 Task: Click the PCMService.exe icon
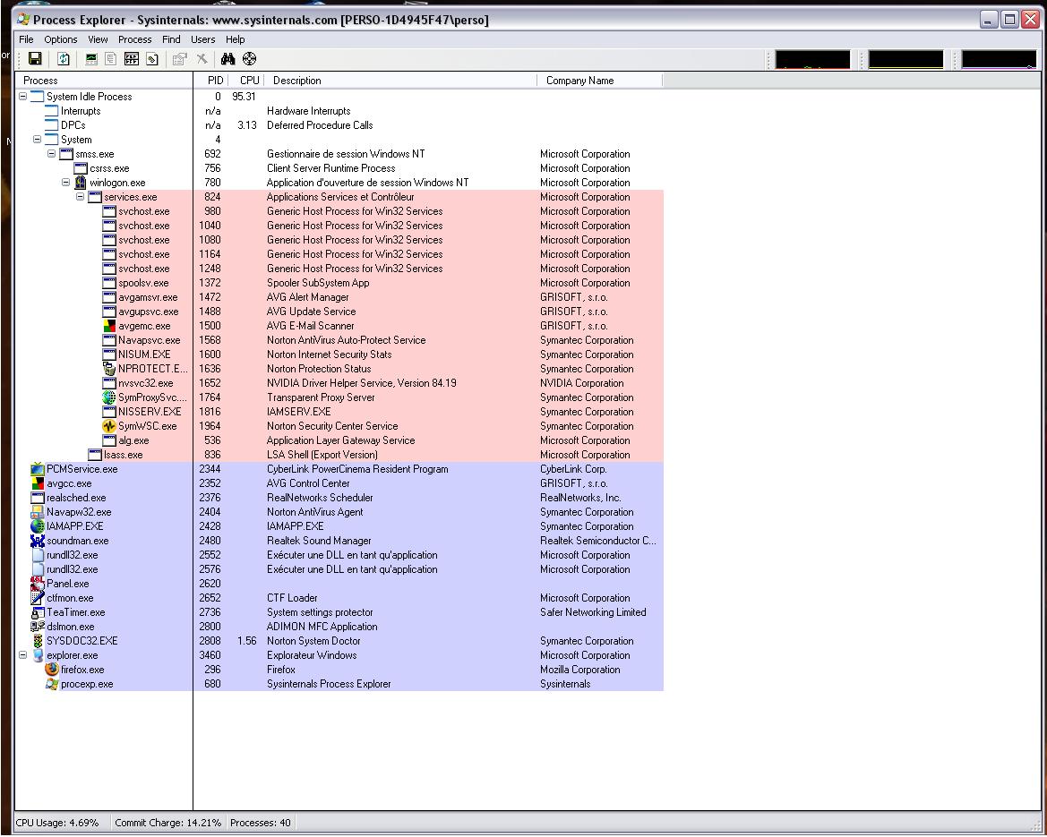(x=38, y=469)
